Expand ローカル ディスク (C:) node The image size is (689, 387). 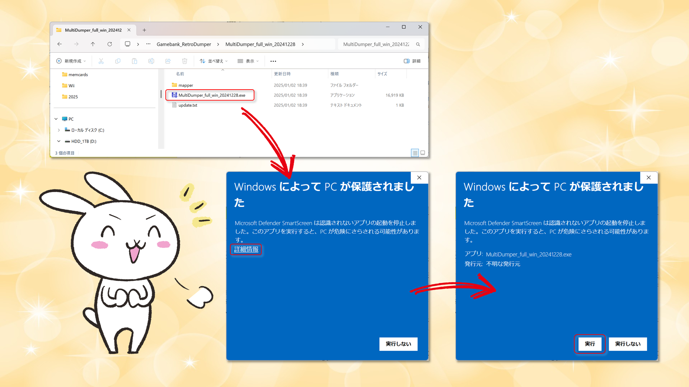click(59, 130)
